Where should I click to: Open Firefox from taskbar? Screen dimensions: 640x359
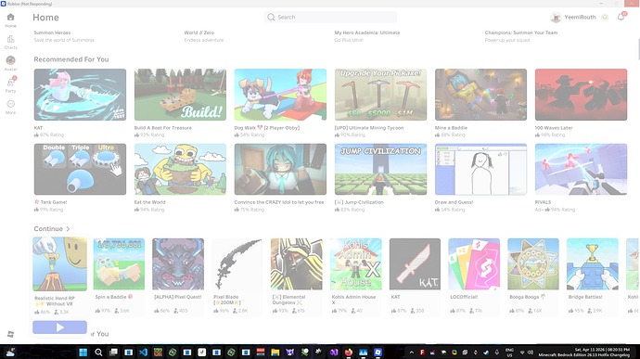click(x=349, y=353)
